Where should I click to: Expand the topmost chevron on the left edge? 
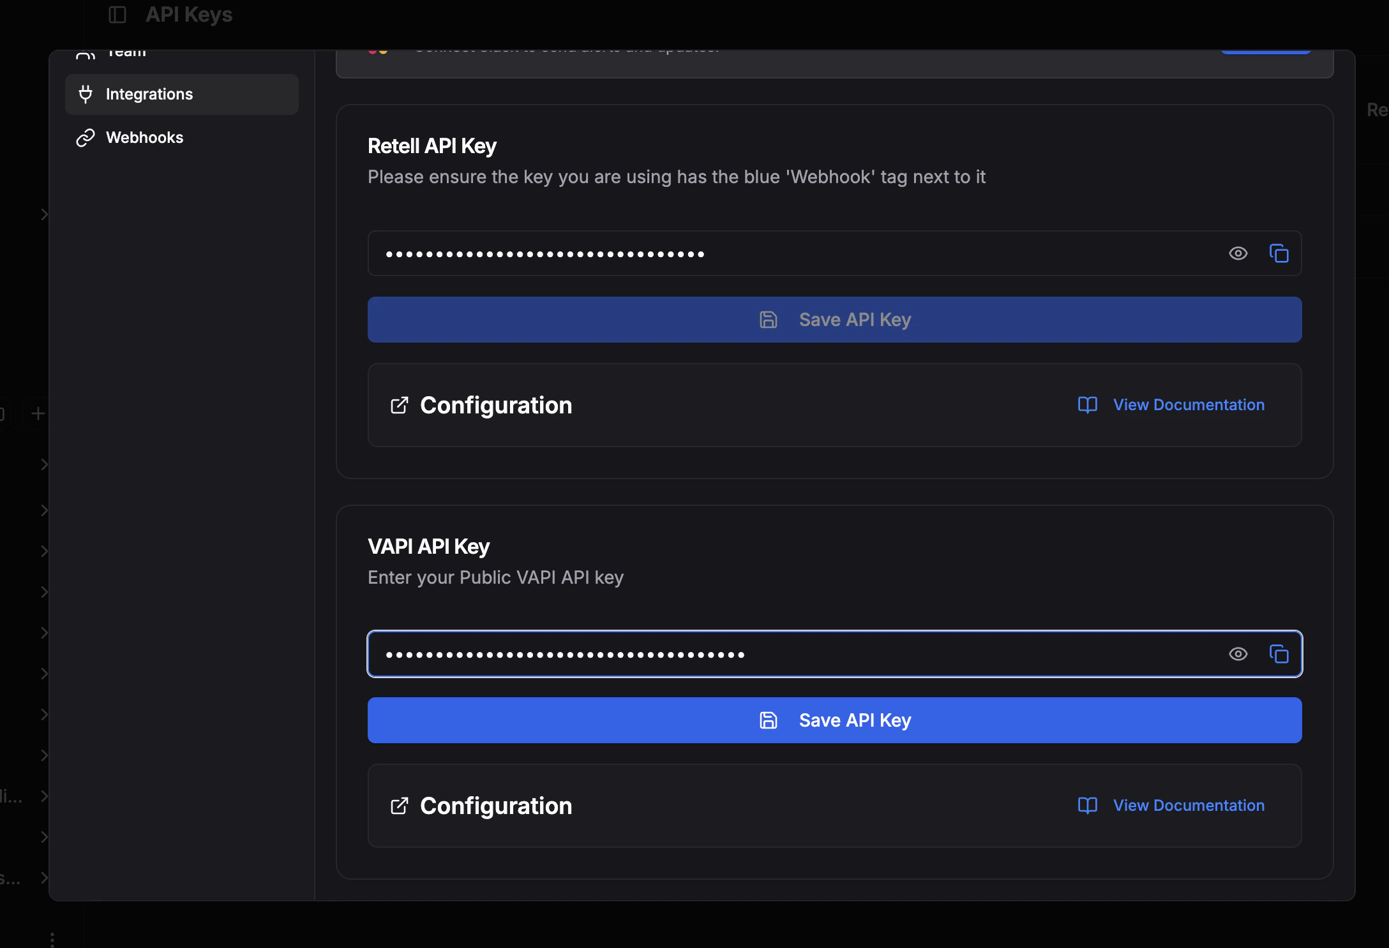pyautogui.click(x=43, y=214)
